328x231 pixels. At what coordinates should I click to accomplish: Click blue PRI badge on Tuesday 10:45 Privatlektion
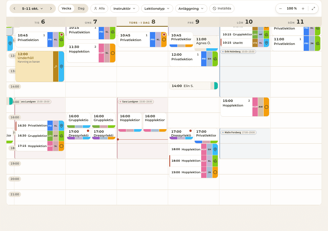coord(50,40)
